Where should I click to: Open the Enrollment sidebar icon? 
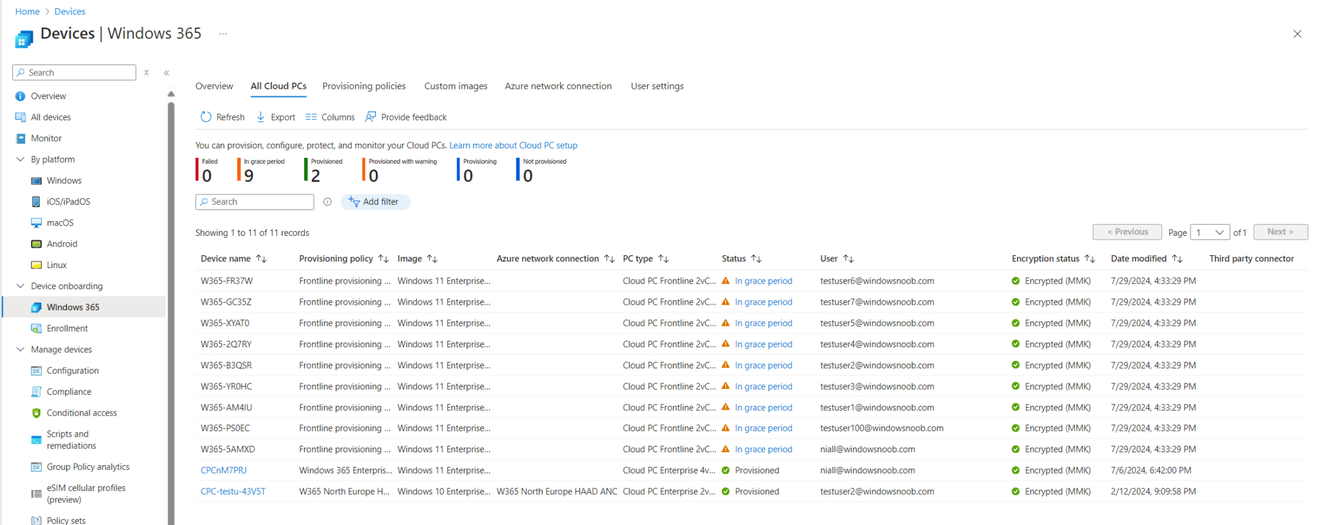click(37, 329)
